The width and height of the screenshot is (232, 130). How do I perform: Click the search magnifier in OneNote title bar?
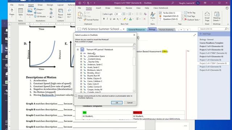coord(173,3)
